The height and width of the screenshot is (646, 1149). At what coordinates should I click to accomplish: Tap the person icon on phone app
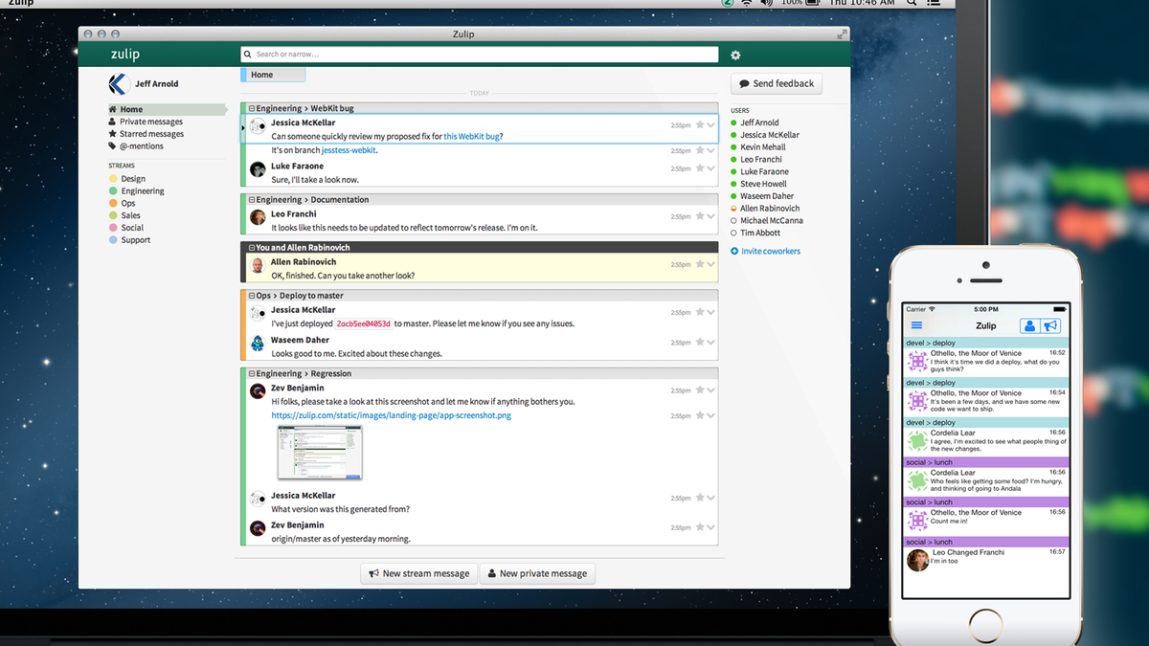1030,326
